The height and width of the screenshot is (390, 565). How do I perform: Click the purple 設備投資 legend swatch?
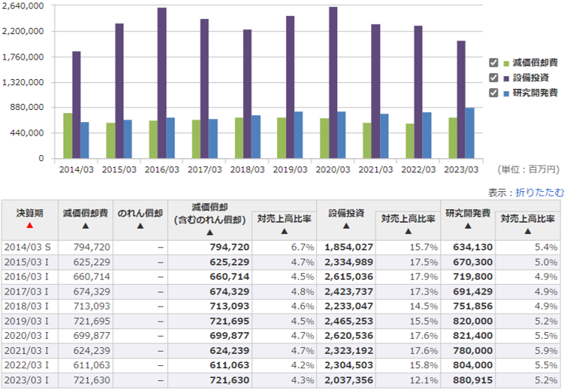pos(507,78)
